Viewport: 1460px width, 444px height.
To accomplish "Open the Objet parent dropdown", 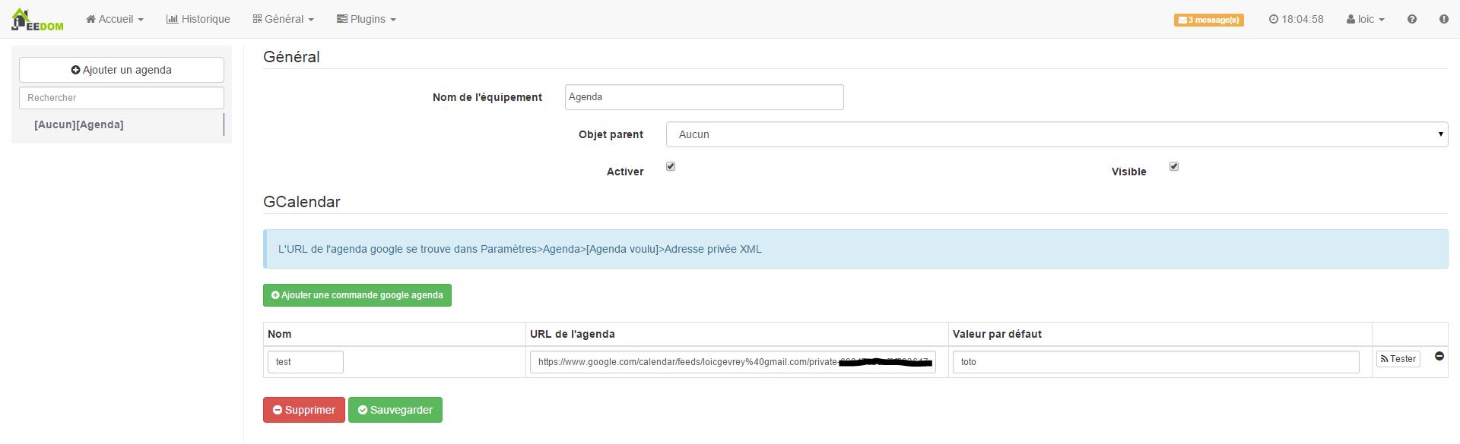I will pos(1056,134).
